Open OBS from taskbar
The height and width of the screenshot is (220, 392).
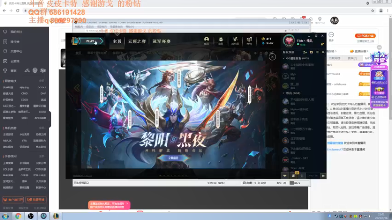click(x=31, y=216)
